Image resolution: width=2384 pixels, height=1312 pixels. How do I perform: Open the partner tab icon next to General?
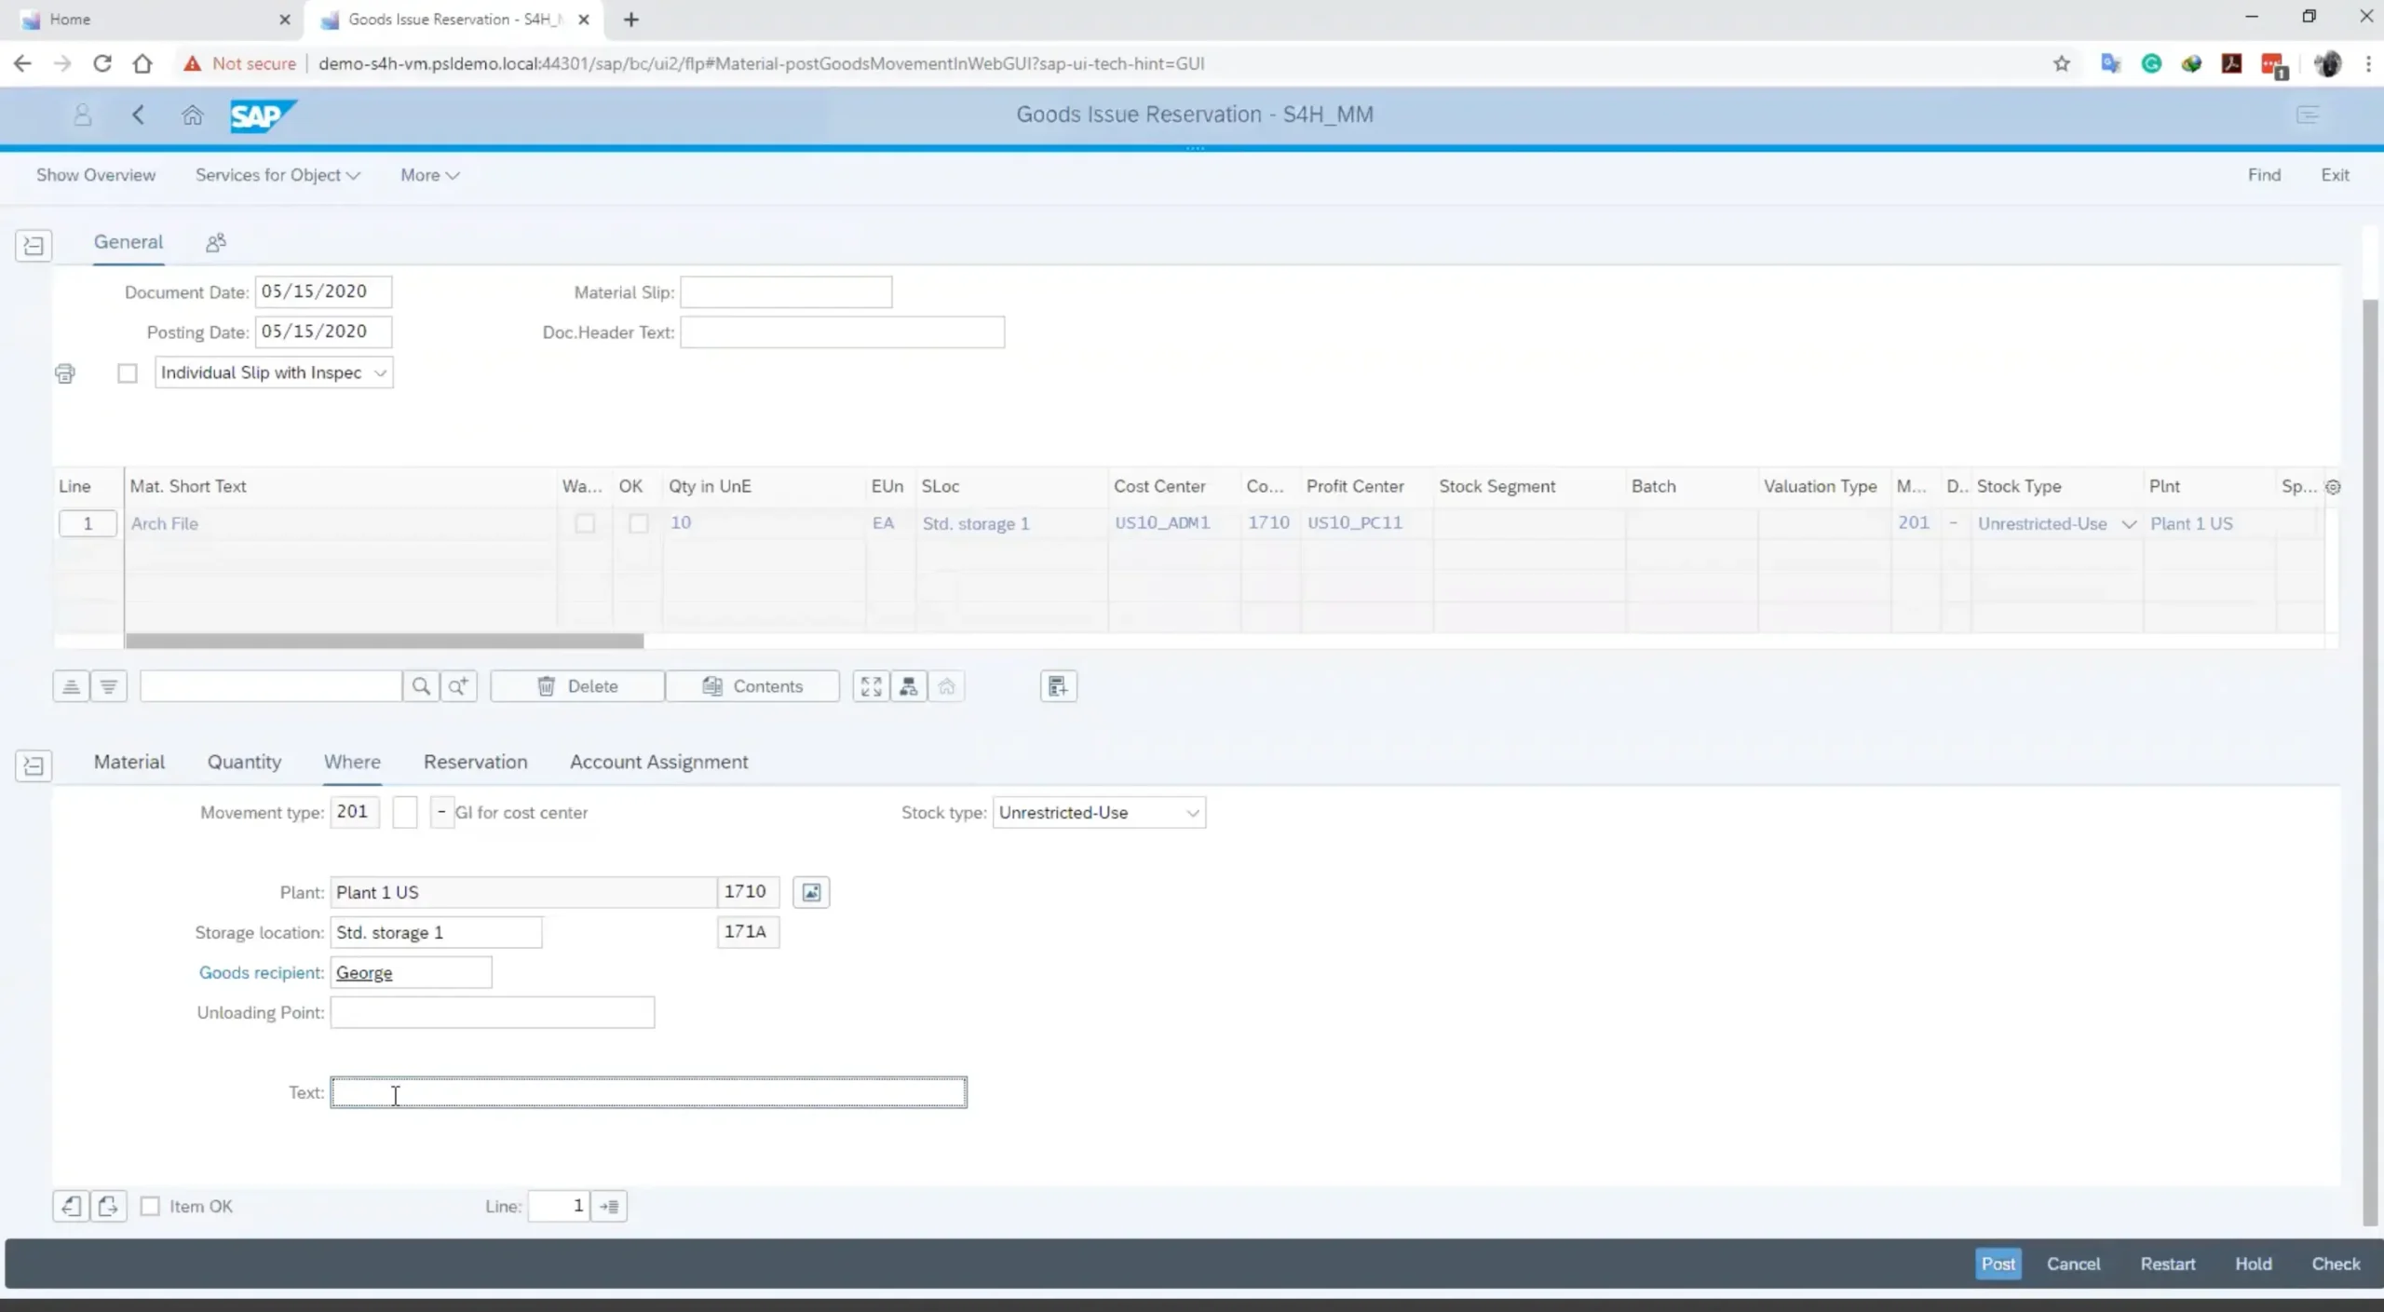click(215, 243)
